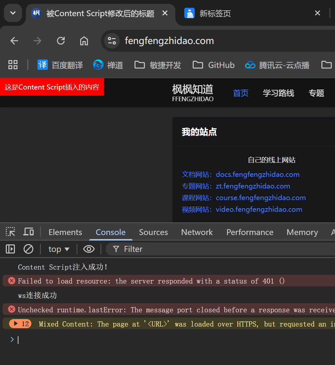
Task: Click the back navigation arrow
Action: pos(14,41)
